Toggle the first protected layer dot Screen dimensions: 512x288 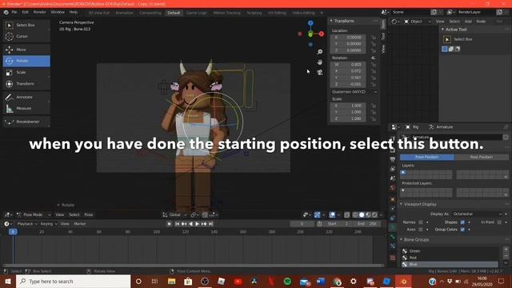[403, 190]
